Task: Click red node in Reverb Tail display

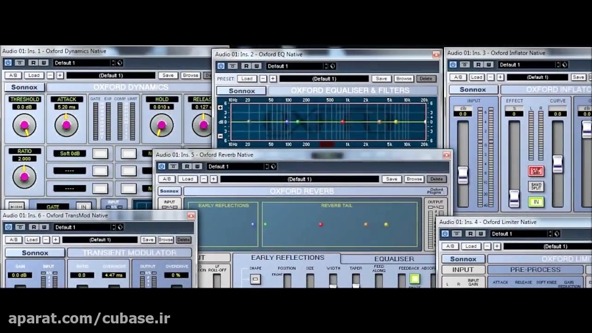Action: click(320, 224)
